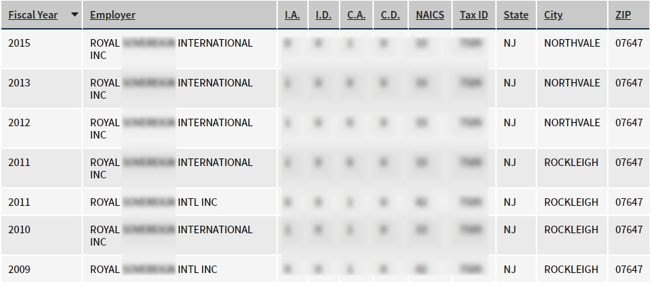Sort by the City column header
This screenshot has width=651, height=284.
[x=554, y=15]
